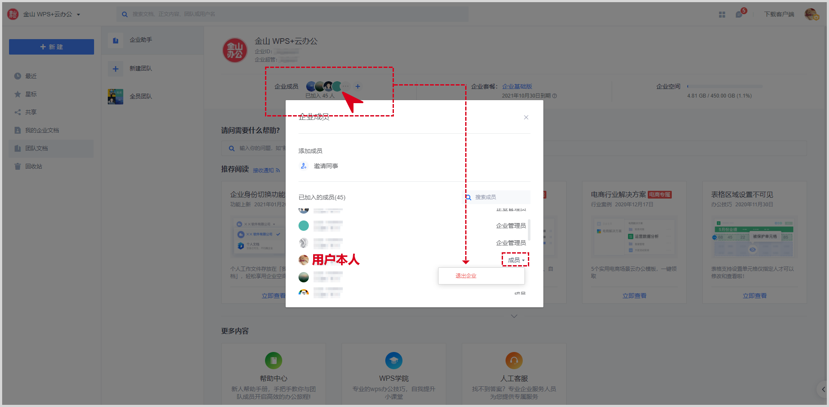The image size is (829, 407).
Task: Click the enterprise space usage bar
Action: [x=725, y=86]
